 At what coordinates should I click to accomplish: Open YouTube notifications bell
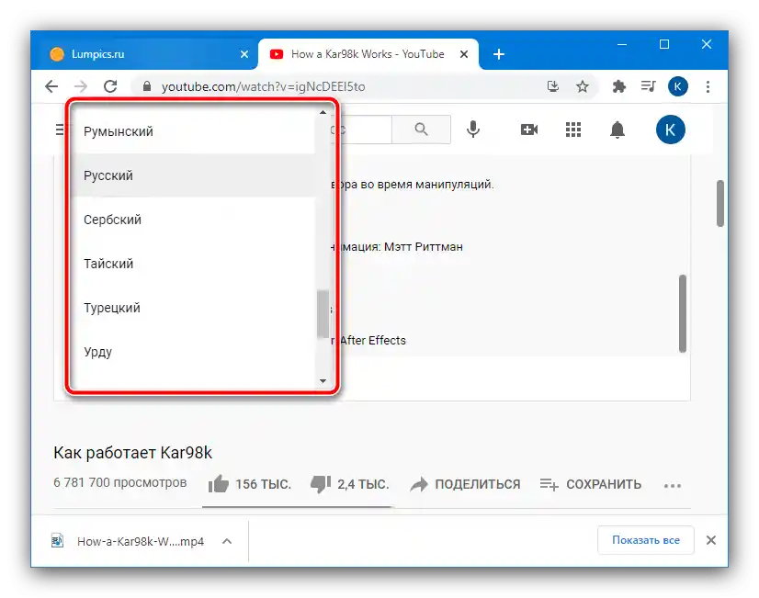pos(617,130)
